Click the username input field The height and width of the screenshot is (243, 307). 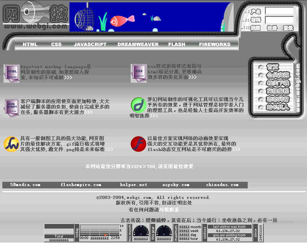[279, 11]
